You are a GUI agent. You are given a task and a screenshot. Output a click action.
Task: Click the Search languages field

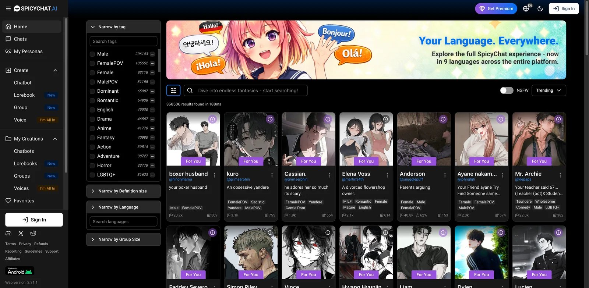tap(123, 222)
